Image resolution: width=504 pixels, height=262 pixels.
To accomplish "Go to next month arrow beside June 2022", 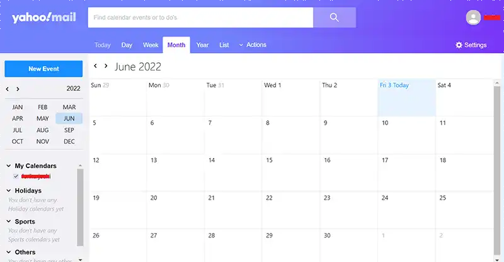I will pos(106,66).
